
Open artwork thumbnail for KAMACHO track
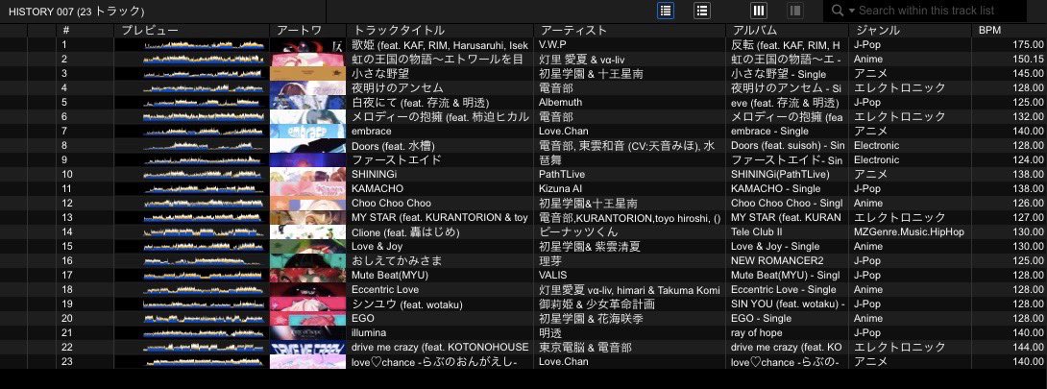[307, 189]
